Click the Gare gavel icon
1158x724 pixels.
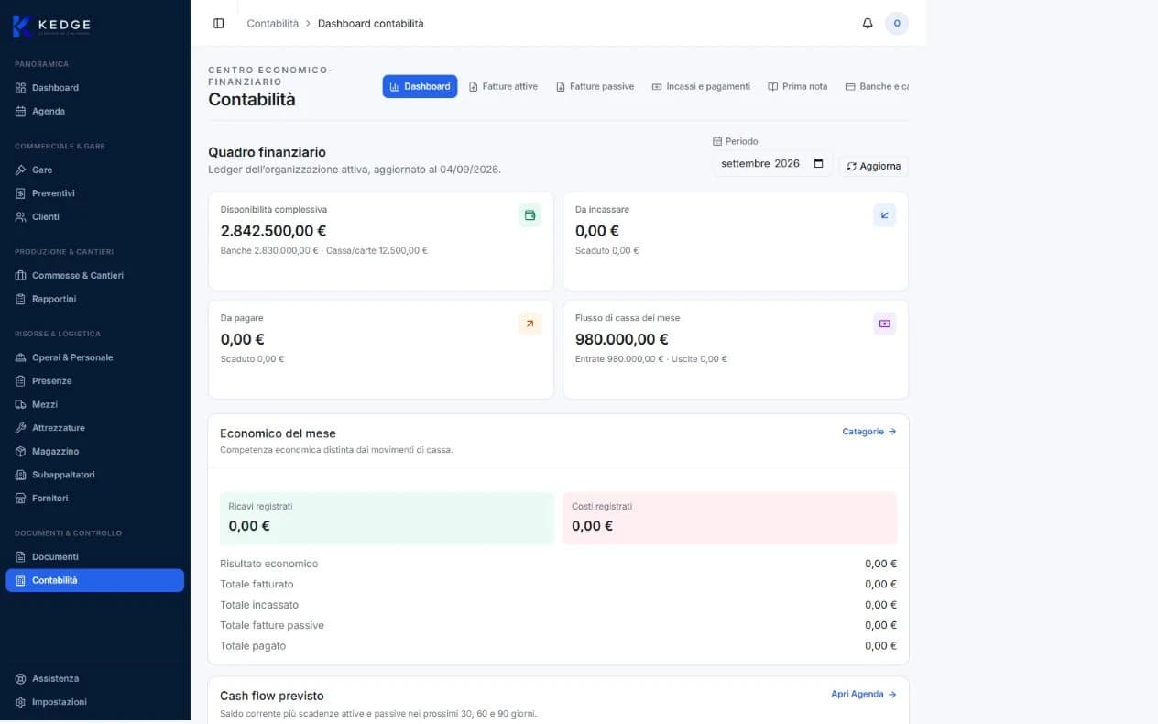click(x=21, y=170)
